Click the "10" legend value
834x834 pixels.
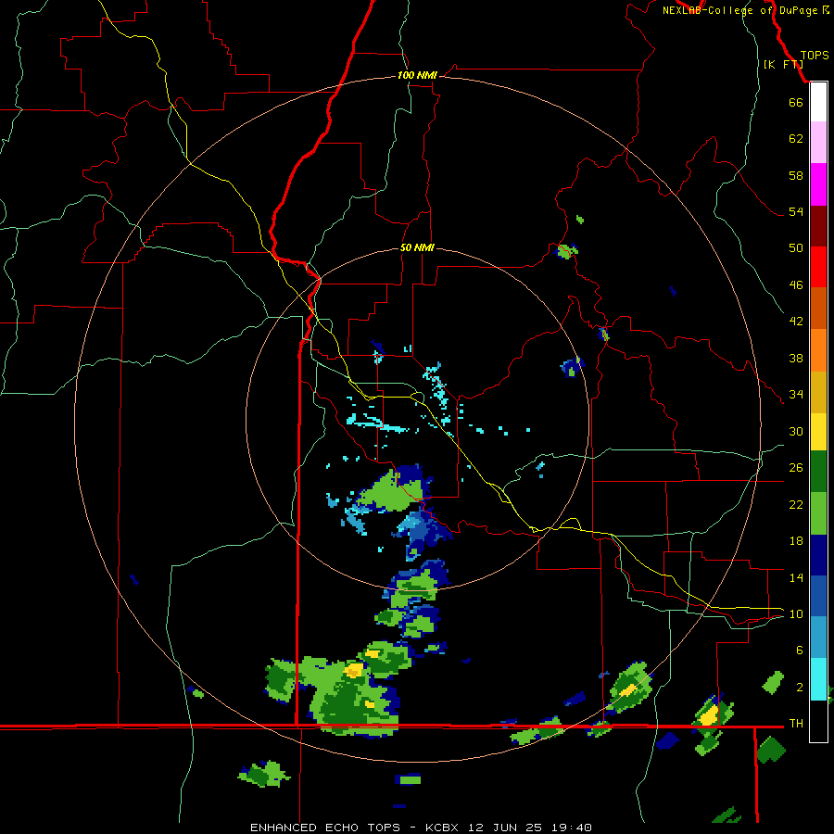796,613
